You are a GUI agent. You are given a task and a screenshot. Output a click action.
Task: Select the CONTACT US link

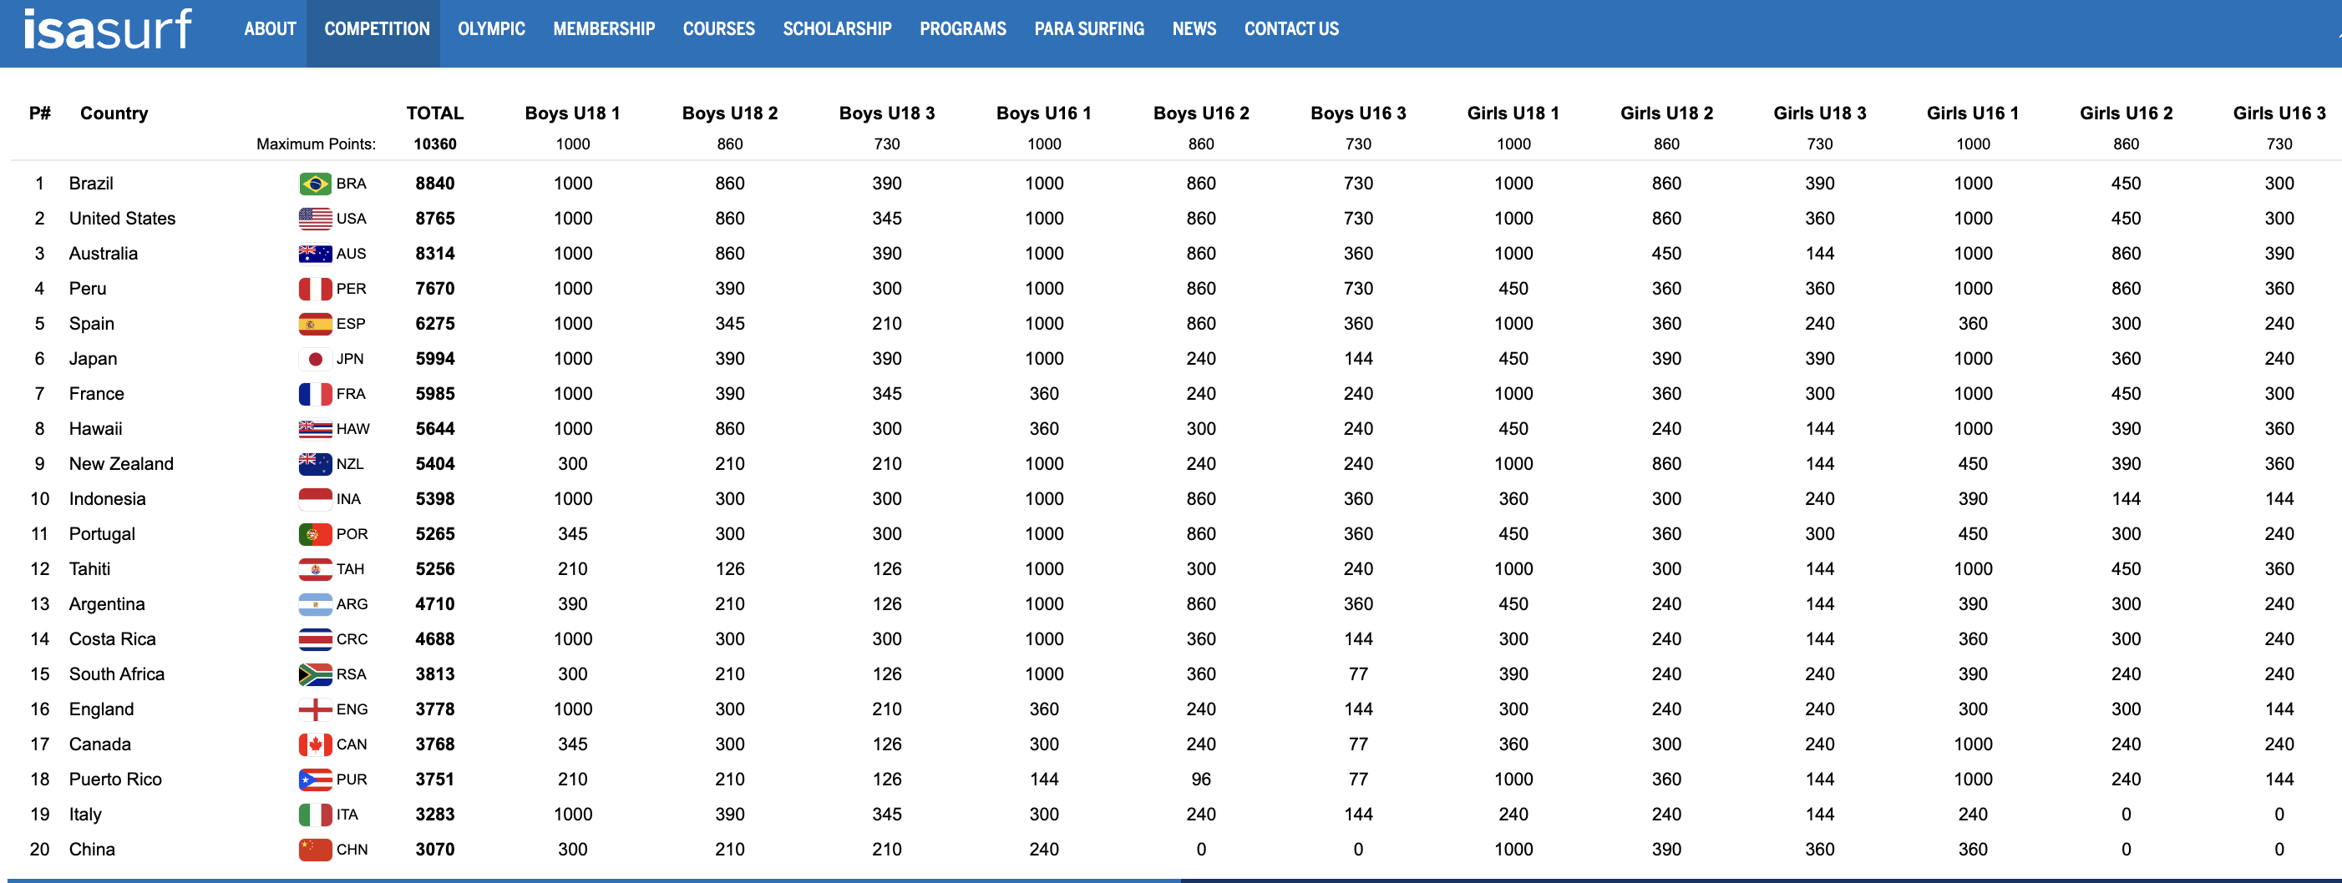1291,29
